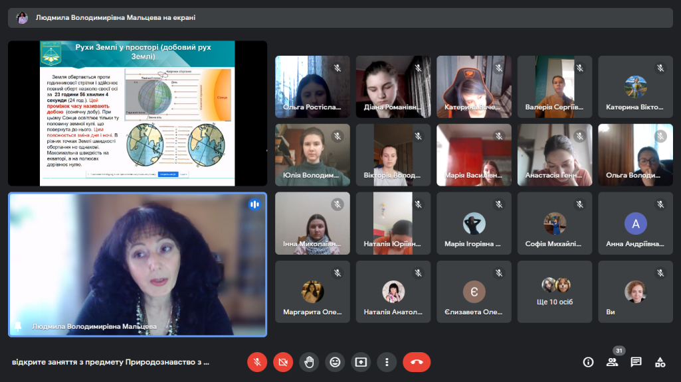The width and height of the screenshot is (681, 382).
Task: Click the muted mic icon on Анастасія Генн... tile
Action: click(580, 136)
